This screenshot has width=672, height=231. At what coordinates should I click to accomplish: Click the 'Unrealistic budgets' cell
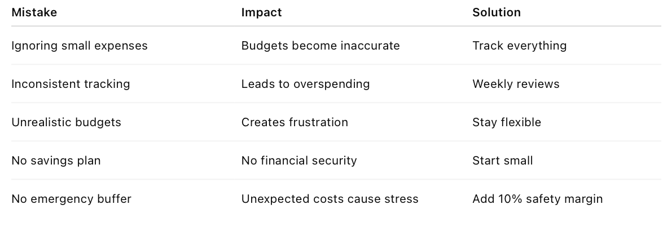click(x=66, y=122)
